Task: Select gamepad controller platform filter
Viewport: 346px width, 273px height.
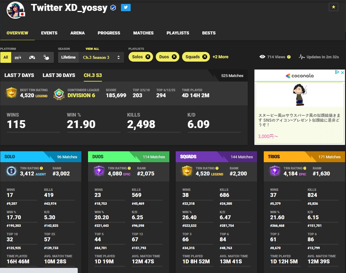Action: 32,57
